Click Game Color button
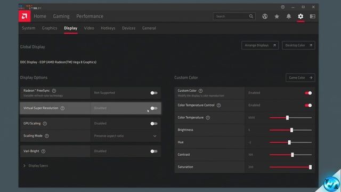Screen dimensions: 341x192 pos(301,78)
